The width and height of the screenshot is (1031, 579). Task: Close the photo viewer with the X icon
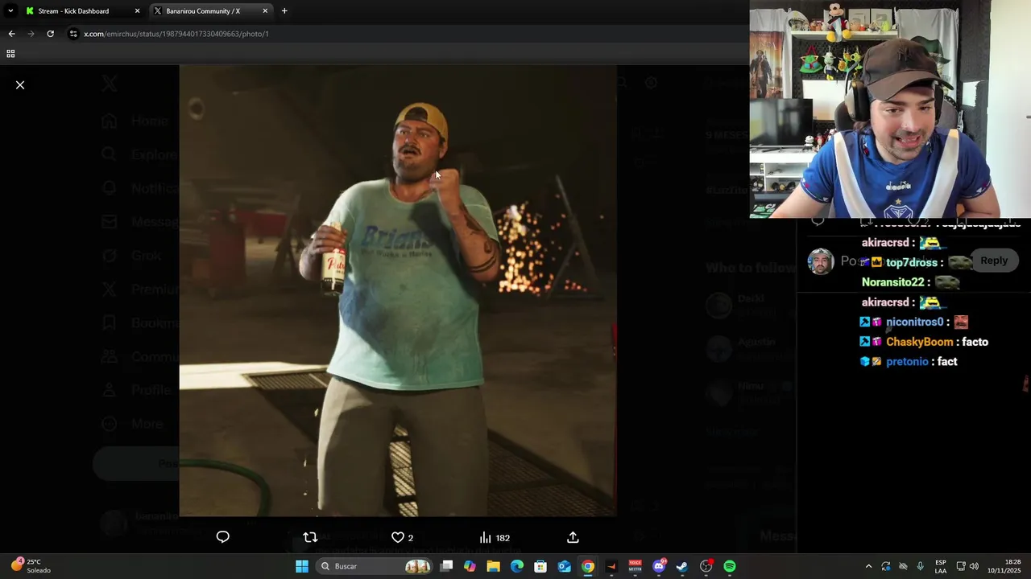click(20, 84)
